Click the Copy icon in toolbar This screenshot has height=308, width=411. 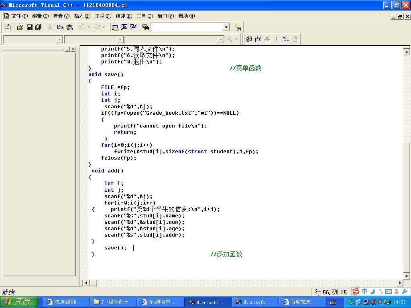(x=60, y=27)
